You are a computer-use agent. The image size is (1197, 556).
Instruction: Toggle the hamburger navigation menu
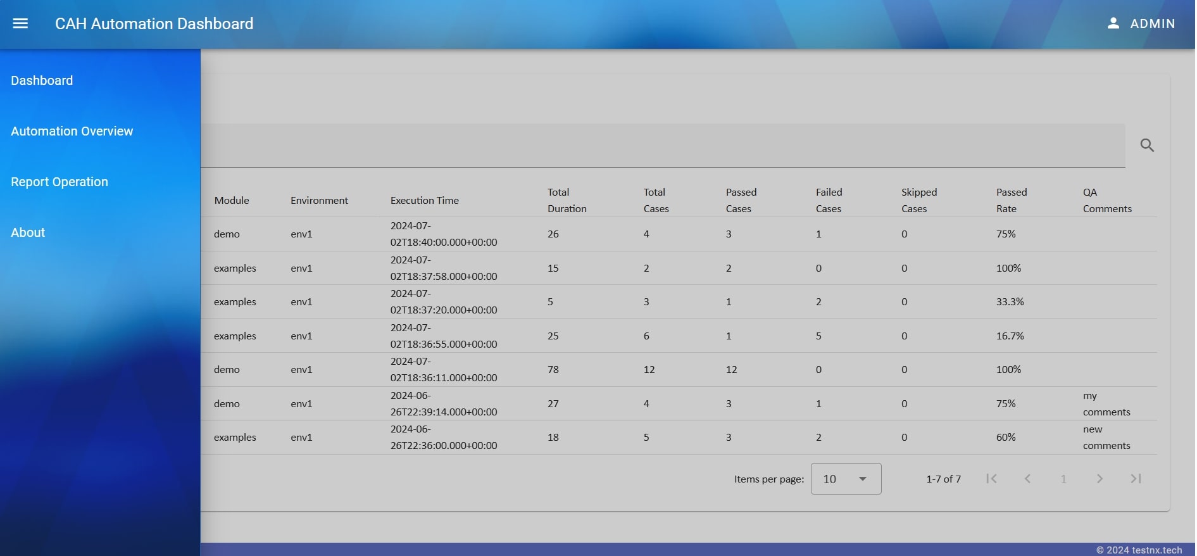pyautogui.click(x=20, y=23)
